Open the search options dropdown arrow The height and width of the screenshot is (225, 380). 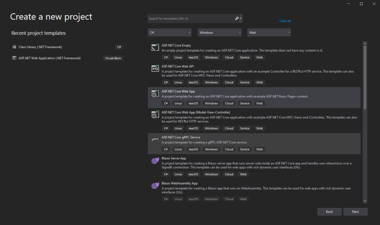click(240, 19)
